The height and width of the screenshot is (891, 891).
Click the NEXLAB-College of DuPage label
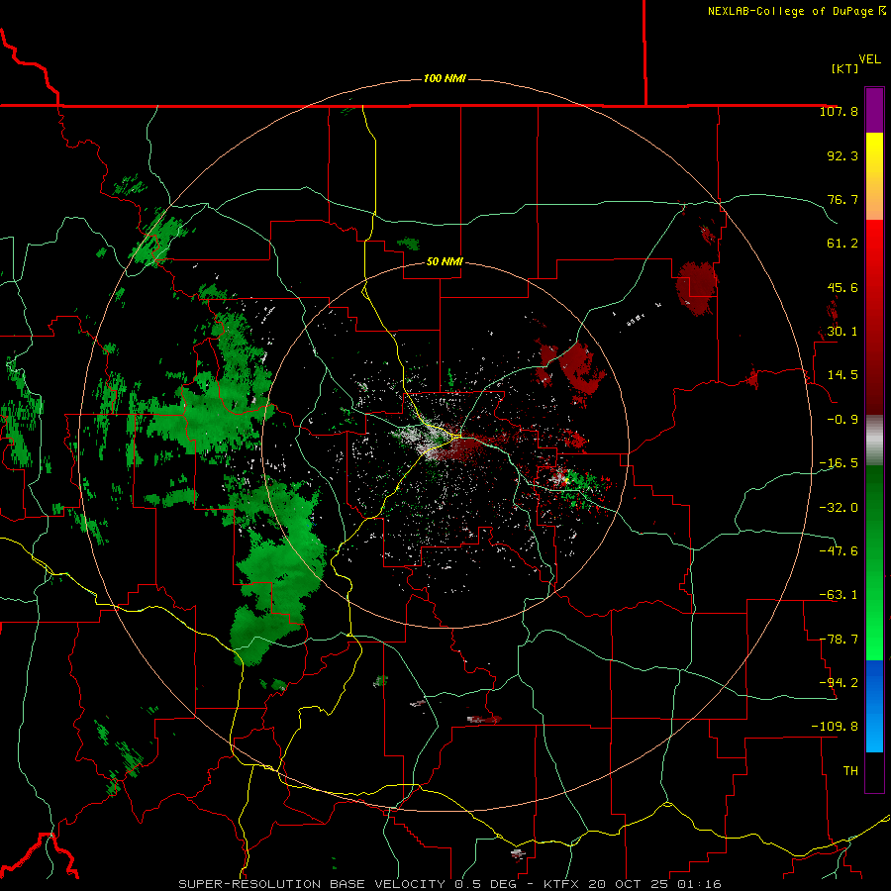[796, 11]
